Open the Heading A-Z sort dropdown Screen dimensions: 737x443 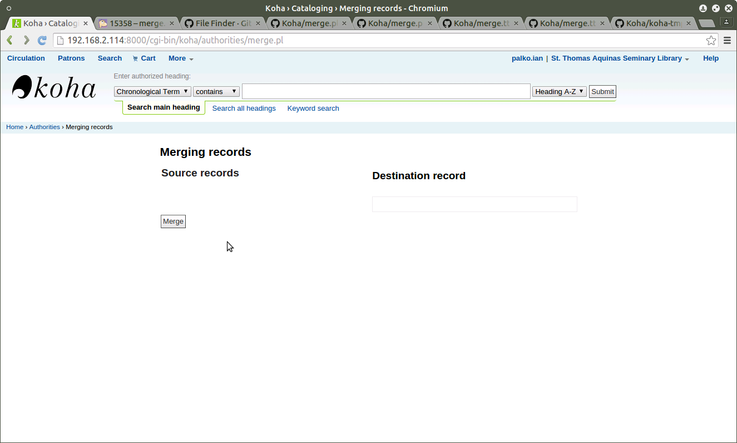[559, 92]
